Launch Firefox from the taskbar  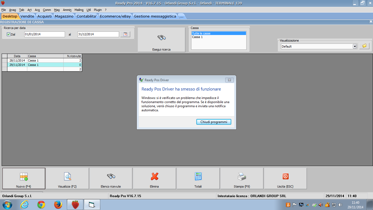point(58,205)
